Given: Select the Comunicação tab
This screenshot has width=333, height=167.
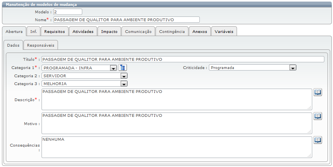Looking at the screenshot, I should point(138,31).
